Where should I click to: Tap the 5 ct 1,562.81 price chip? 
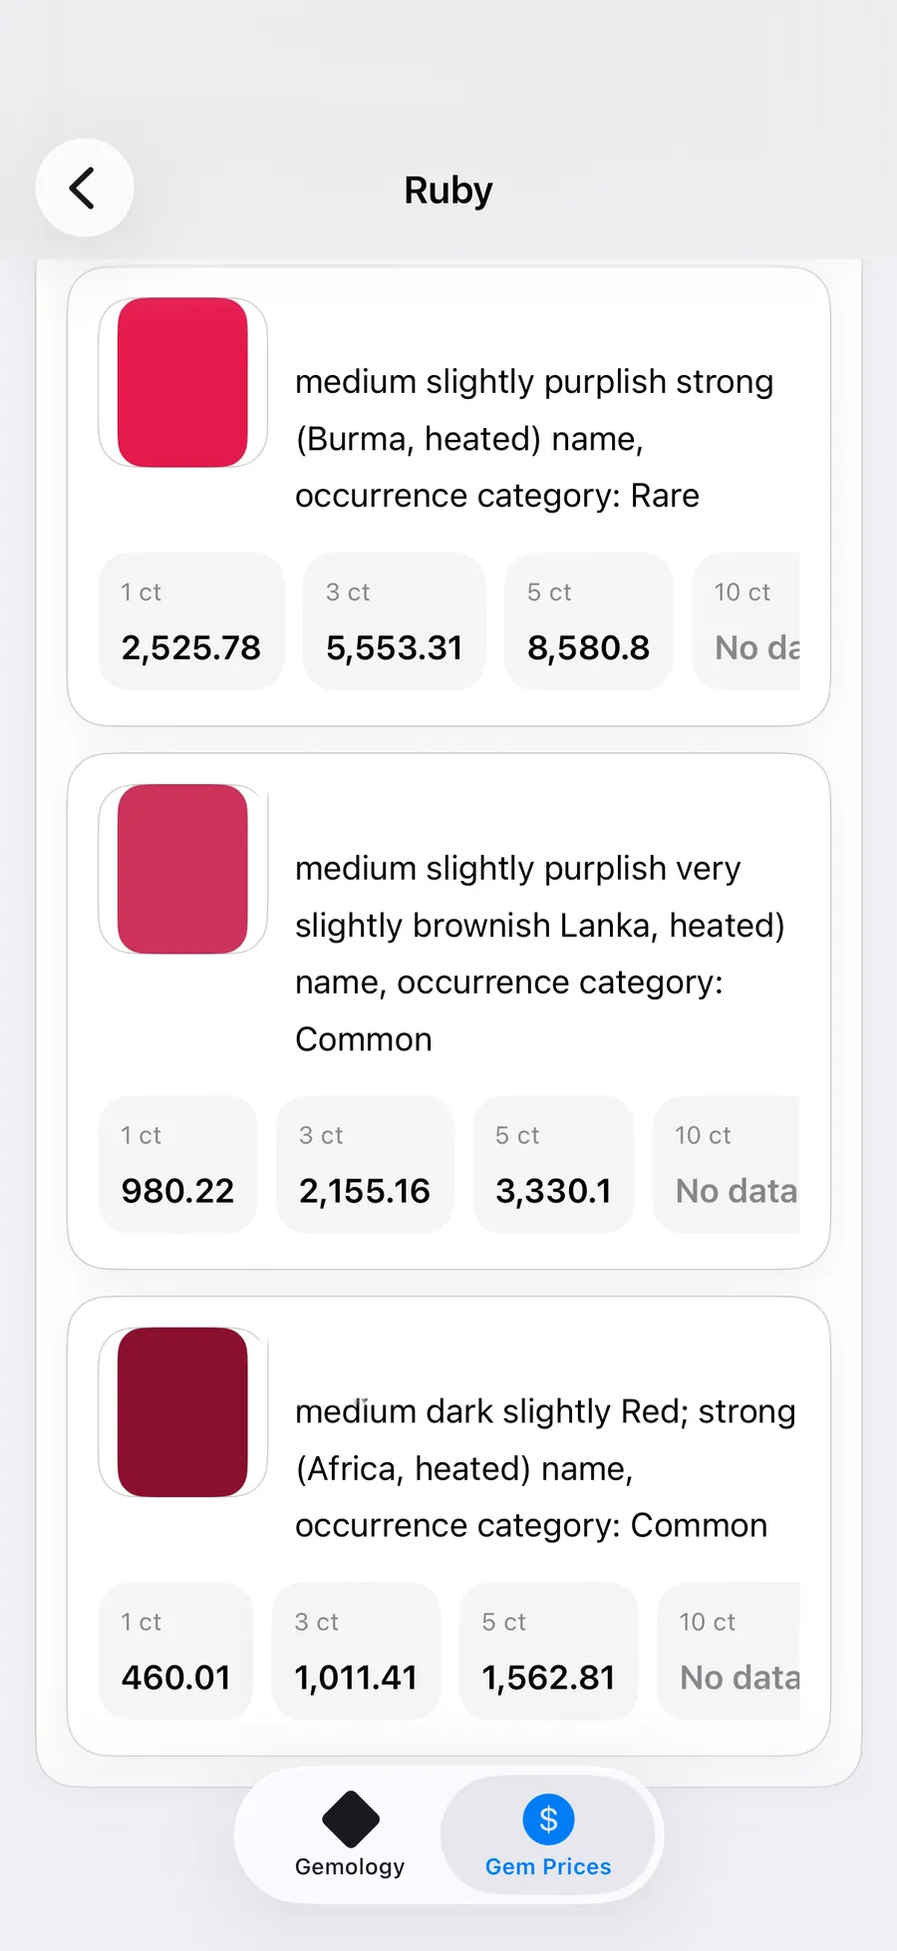[x=548, y=1652]
